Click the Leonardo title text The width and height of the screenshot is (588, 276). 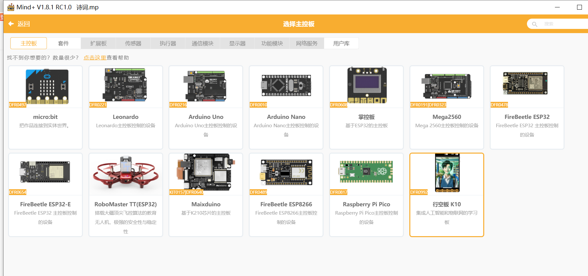point(126,117)
